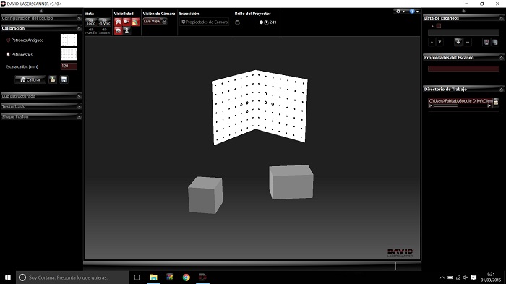Select the Patrones V3 radio option
506x284 pixels.
coord(8,54)
